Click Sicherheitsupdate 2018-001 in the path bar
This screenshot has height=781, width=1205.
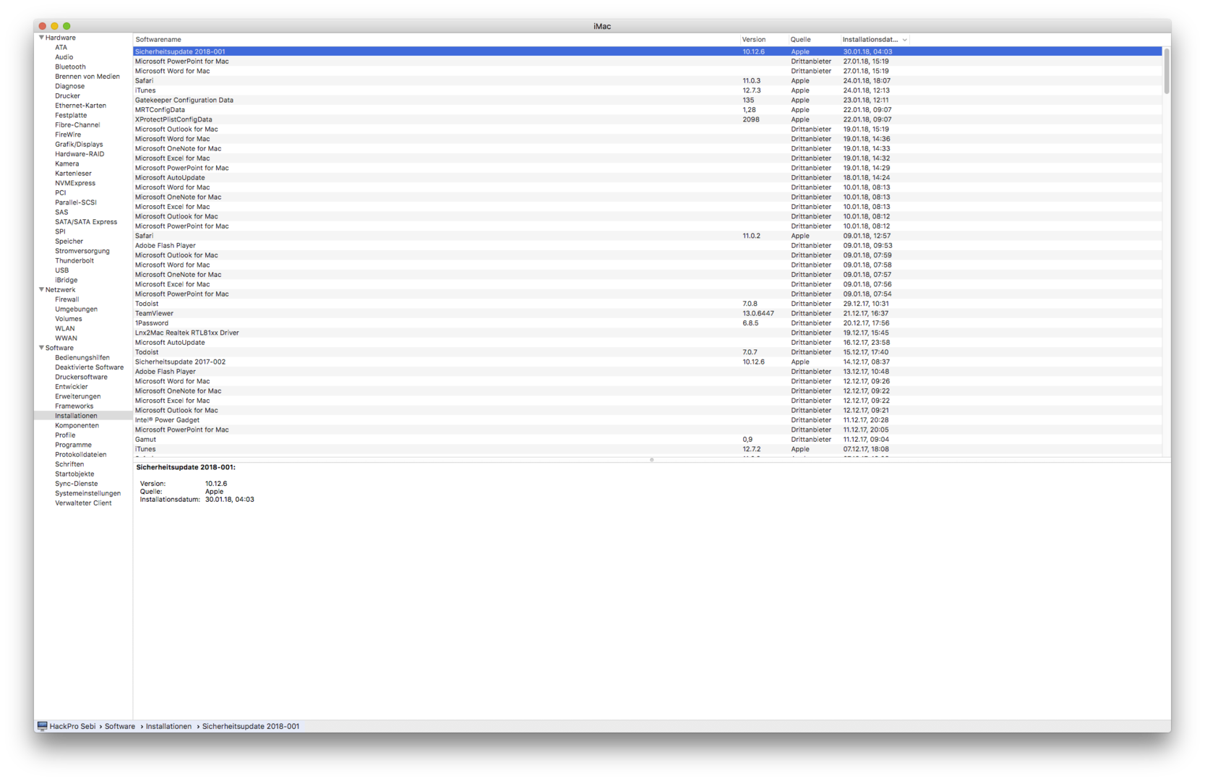250,726
